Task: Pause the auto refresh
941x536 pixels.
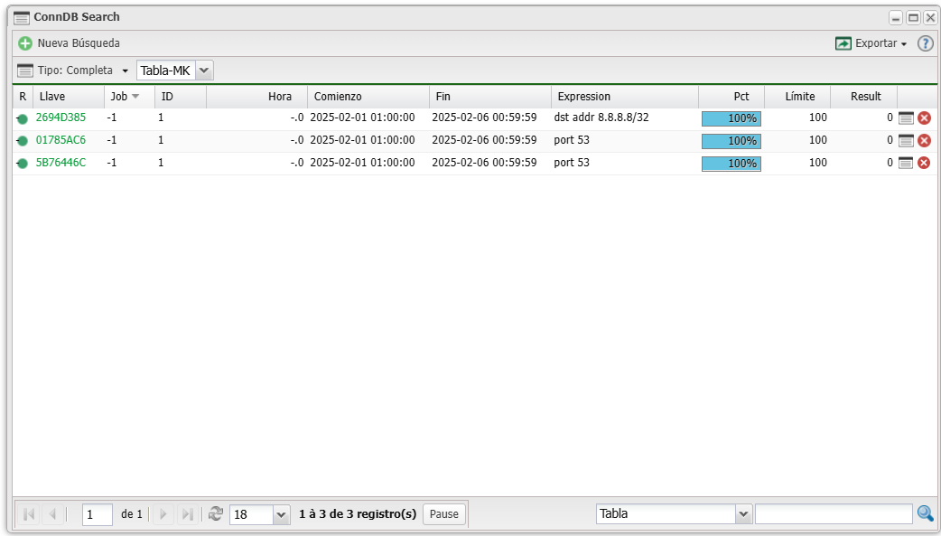Action: (x=443, y=513)
